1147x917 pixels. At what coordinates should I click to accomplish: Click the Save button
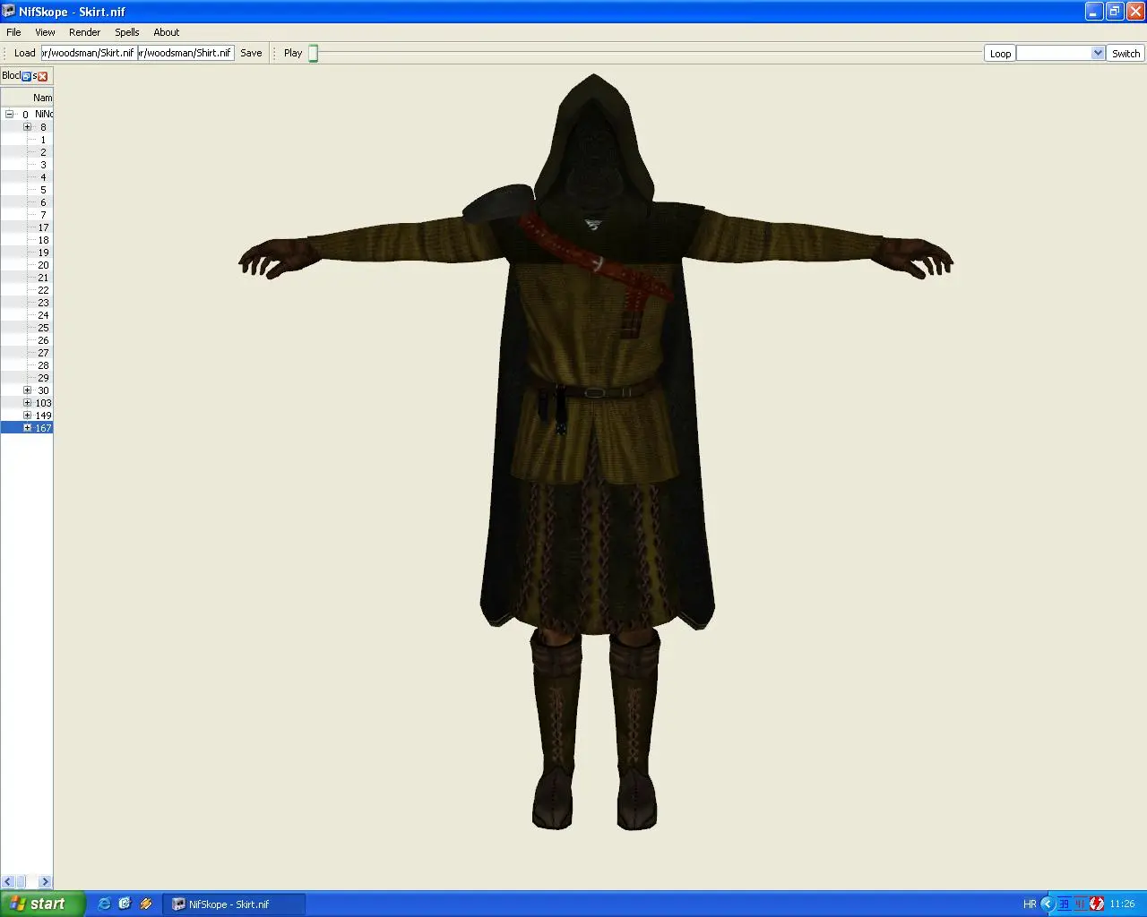pyautogui.click(x=251, y=53)
